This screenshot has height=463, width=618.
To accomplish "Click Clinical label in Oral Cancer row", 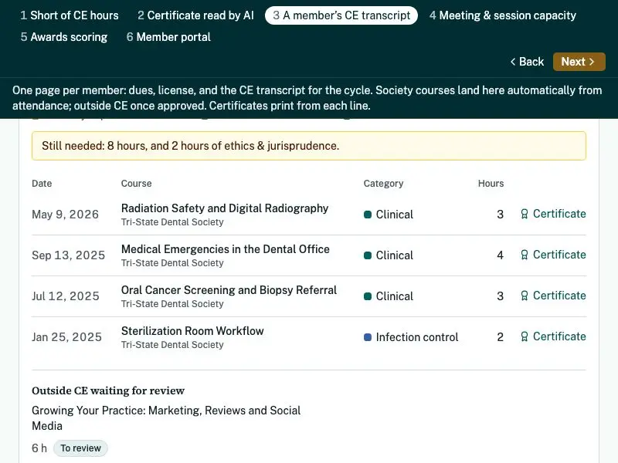I will click(395, 296).
